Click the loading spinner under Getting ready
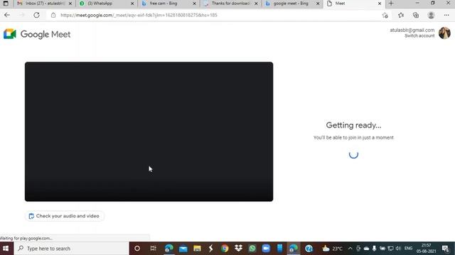The width and height of the screenshot is (455, 255). (x=353, y=154)
